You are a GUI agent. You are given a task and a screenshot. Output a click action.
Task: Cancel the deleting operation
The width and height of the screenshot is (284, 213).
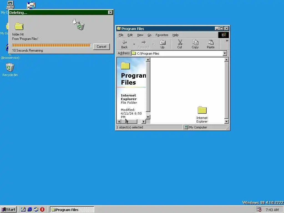(102, 47)
